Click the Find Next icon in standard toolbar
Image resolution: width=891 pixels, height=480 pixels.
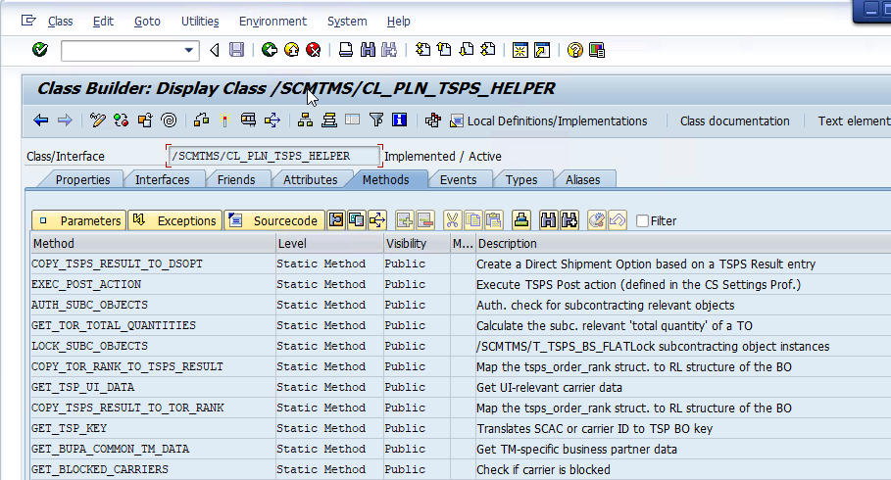click(389, 50)
